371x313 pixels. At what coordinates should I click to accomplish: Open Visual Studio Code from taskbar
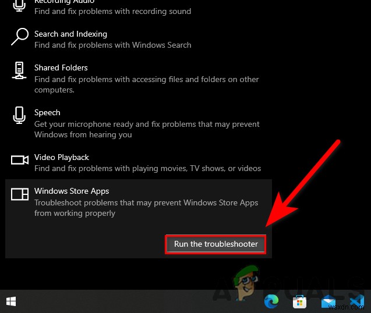tap(357, 302)
